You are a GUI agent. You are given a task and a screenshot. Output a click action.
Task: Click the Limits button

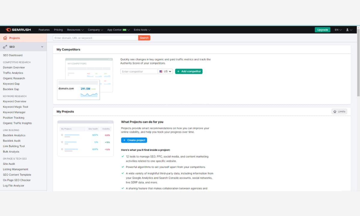[339, 112]
